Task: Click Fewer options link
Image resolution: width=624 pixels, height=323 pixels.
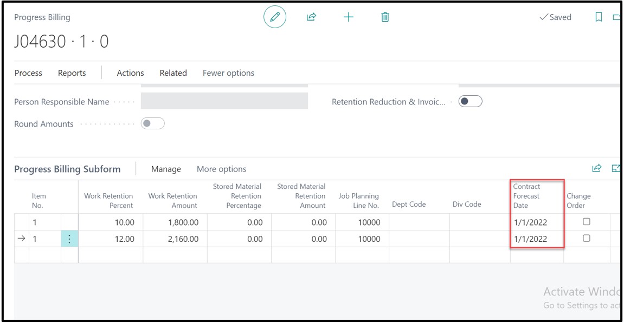Action: (x=228, y=73)
